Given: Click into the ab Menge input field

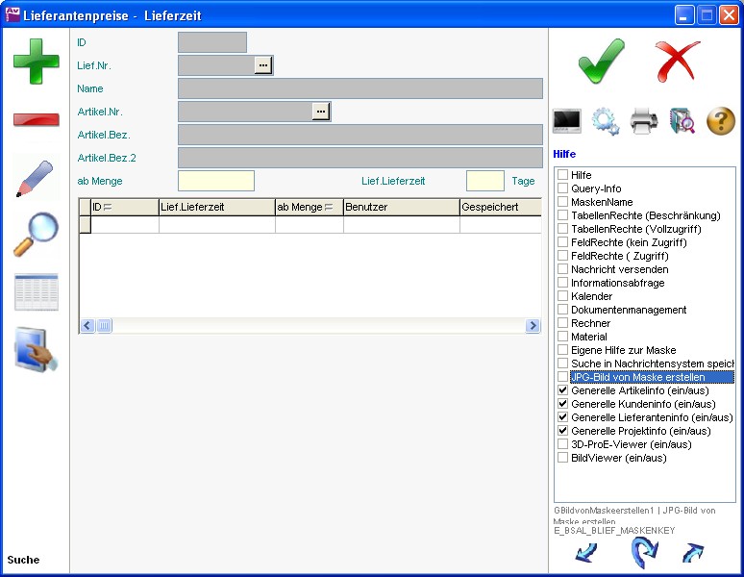Looking at the screenshot, I should click(x=216, y=181).
